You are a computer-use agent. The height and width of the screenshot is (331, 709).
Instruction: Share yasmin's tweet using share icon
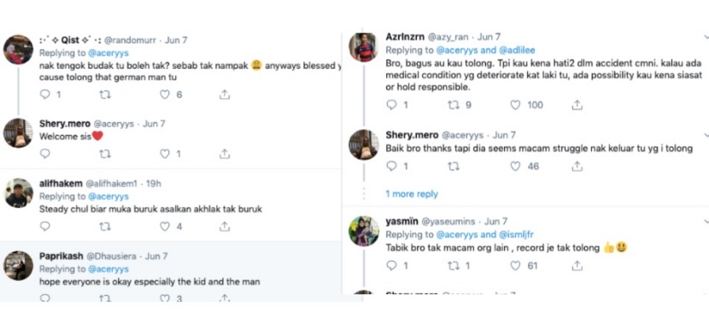pyautogui.click(x=577, y=265)
